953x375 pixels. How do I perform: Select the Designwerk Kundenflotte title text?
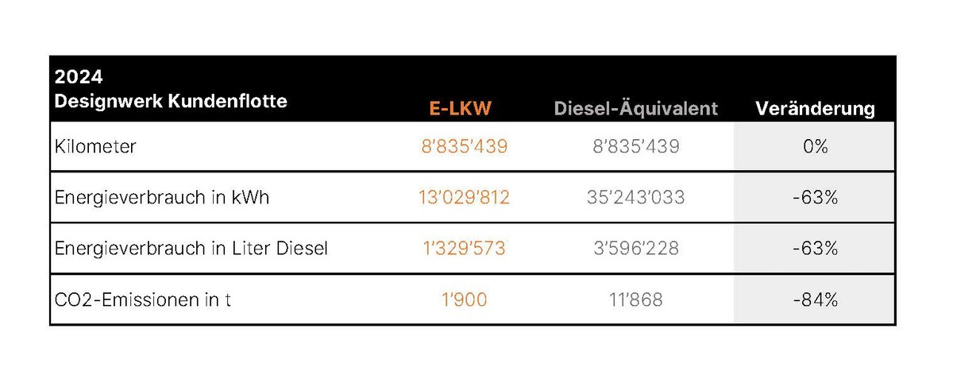tap(171, 101)
